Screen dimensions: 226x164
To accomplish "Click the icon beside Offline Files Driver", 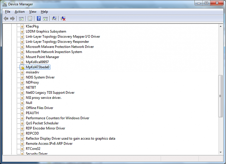I will click(22, 108).
